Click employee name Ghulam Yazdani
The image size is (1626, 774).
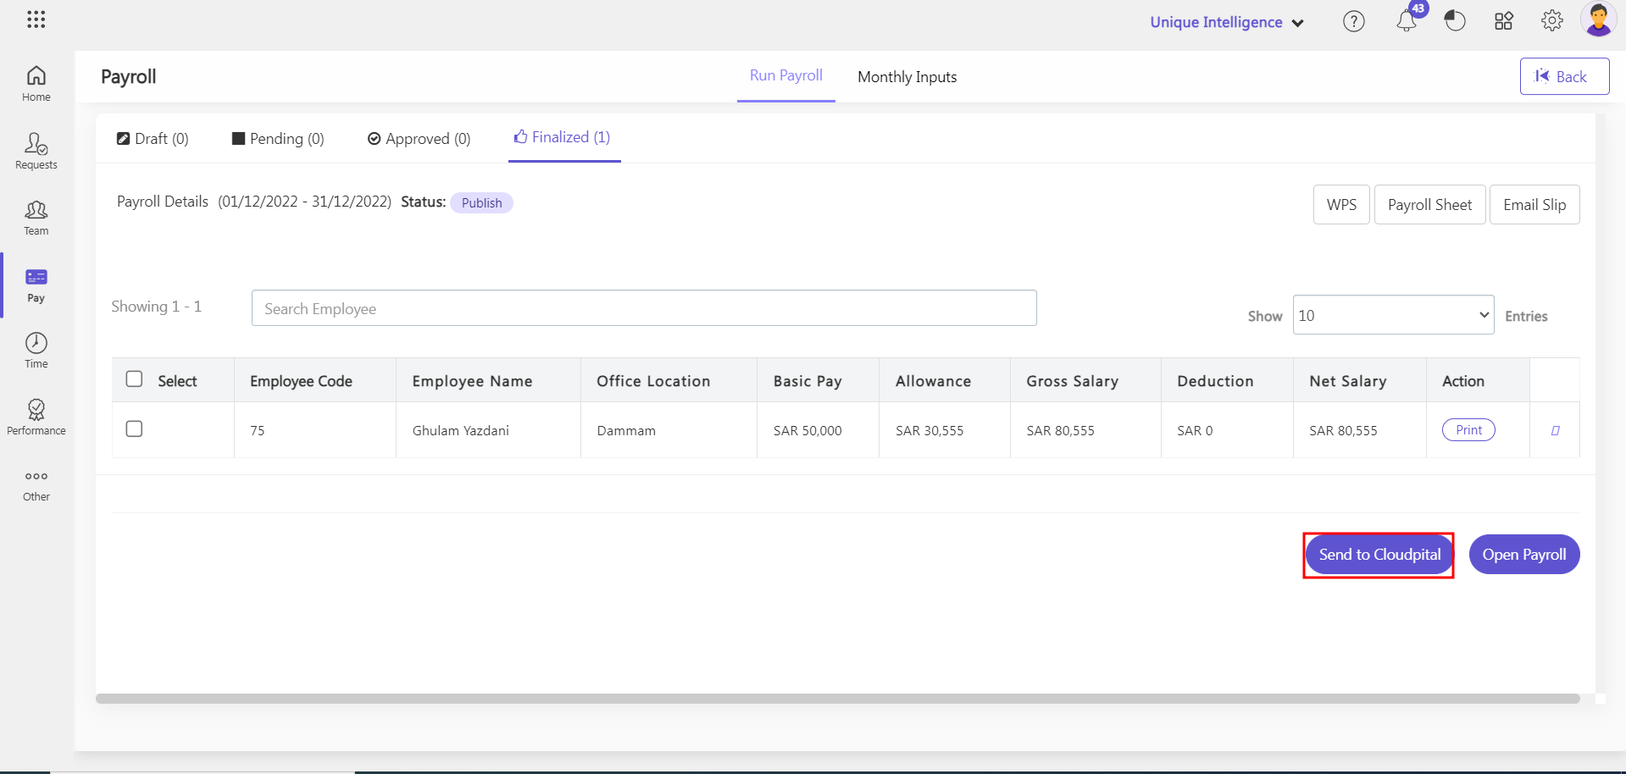(461, 430)
